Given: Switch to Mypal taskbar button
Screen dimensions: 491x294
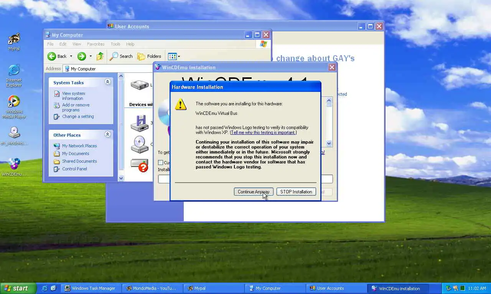Looking at the screenshot, I should point(214,288).
